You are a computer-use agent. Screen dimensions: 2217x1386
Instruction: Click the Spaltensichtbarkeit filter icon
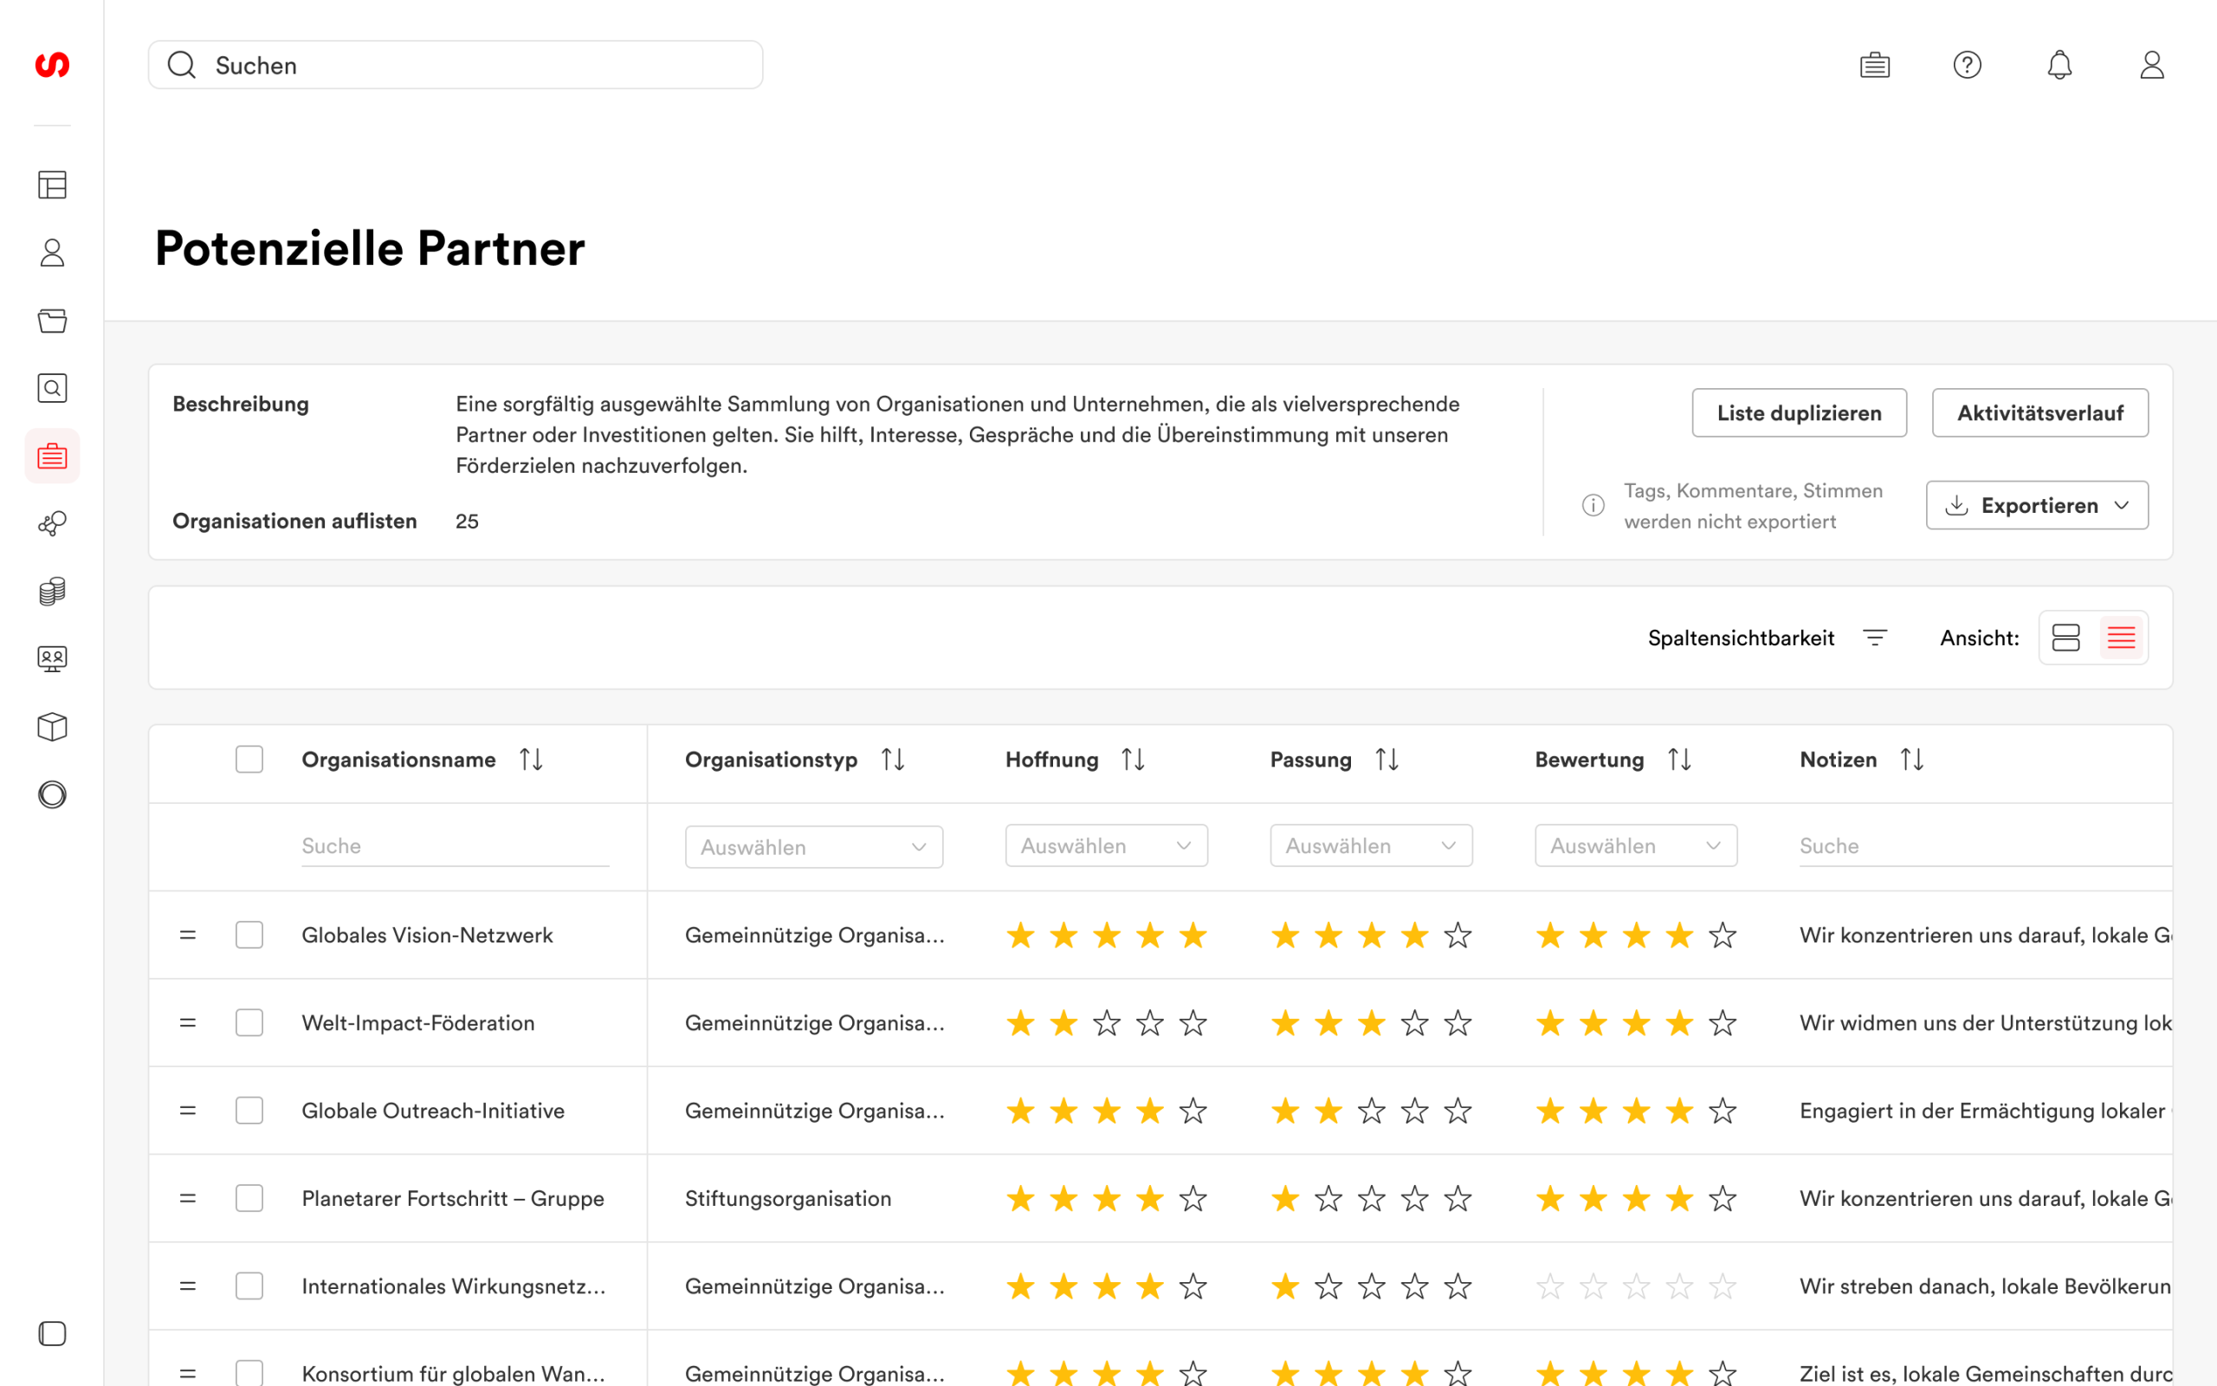point(1874,638)
